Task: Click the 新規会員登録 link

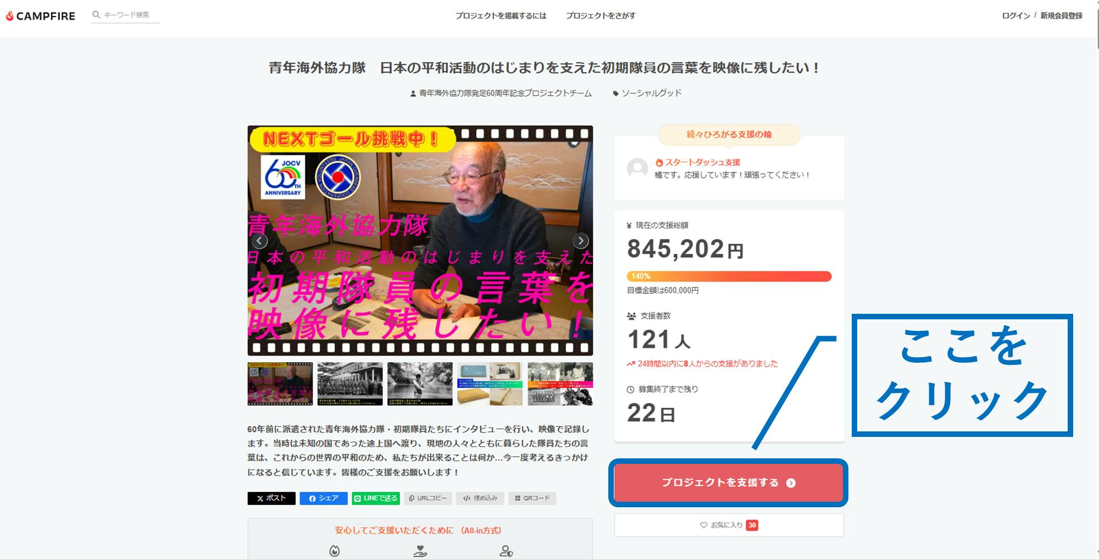Action: pyautogui.click(x=1061, y=16)
